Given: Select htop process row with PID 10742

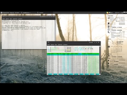Looking at the screenshot, I should [x=73, y=72].
